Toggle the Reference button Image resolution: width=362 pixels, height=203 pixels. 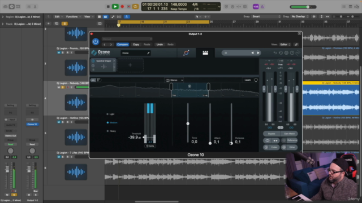pos(290,140)
